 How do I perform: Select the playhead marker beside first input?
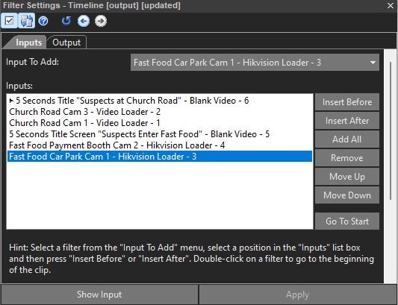(x=11, y=101)
